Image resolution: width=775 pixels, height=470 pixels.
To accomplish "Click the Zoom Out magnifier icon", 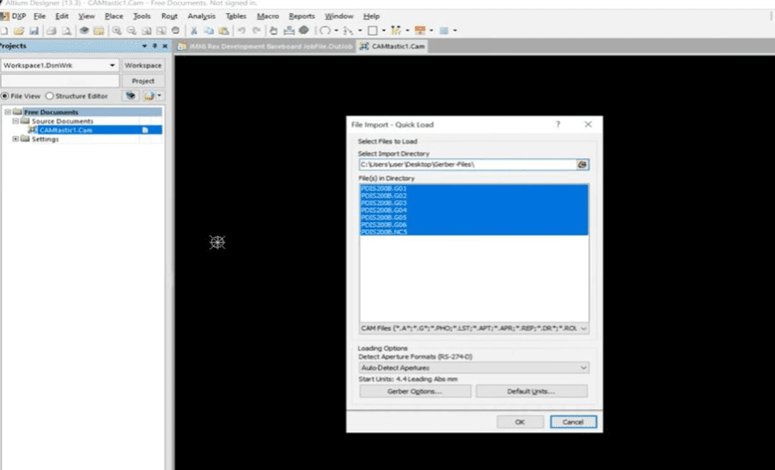I will tap(131, 31).
